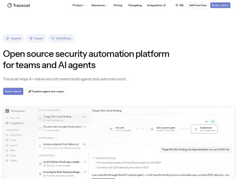Screen dimensions: 238x179
Task: Click the COMPLETED 2 section label
Action: [46, 156]
